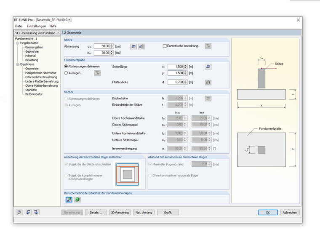The width and height of the screenshot is (320, 240).
Task: Select Bügel komplett in einer Köcherwand option
Action: pyautogui.click(x=66, y=176)
